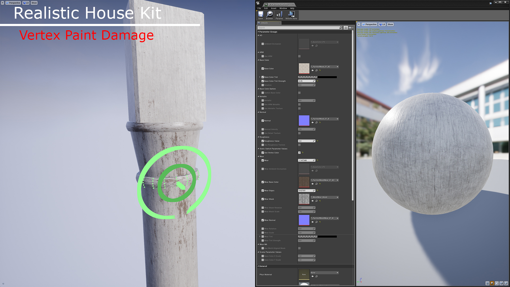The image size is (510, 287).
Task: Open Browse to find asset in content browser
Action: tap(269, 15)
